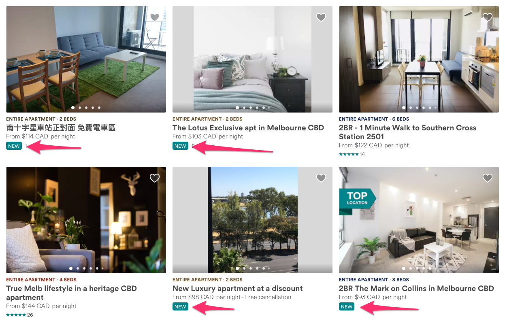Click heart on 2BR Southern Cross Station listing
The height and width of the screenshot is (321, 505).
(x=488, y=17)
